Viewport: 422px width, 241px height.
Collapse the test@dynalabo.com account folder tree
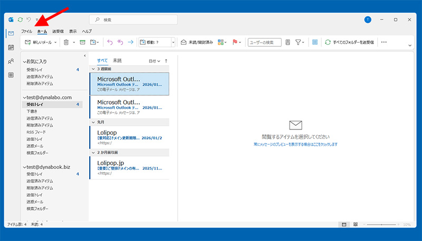tap(25, 97)
